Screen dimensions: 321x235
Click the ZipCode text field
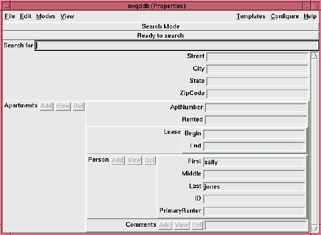(x=257, y=94)
